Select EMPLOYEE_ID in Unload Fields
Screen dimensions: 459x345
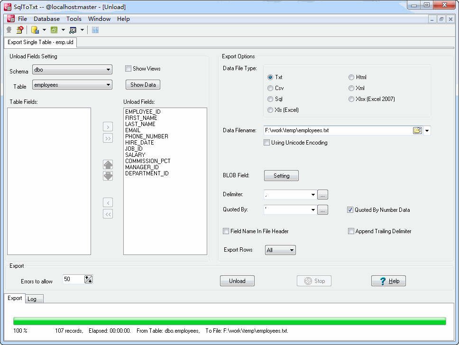pyautogui.click(x=143, y=112)
